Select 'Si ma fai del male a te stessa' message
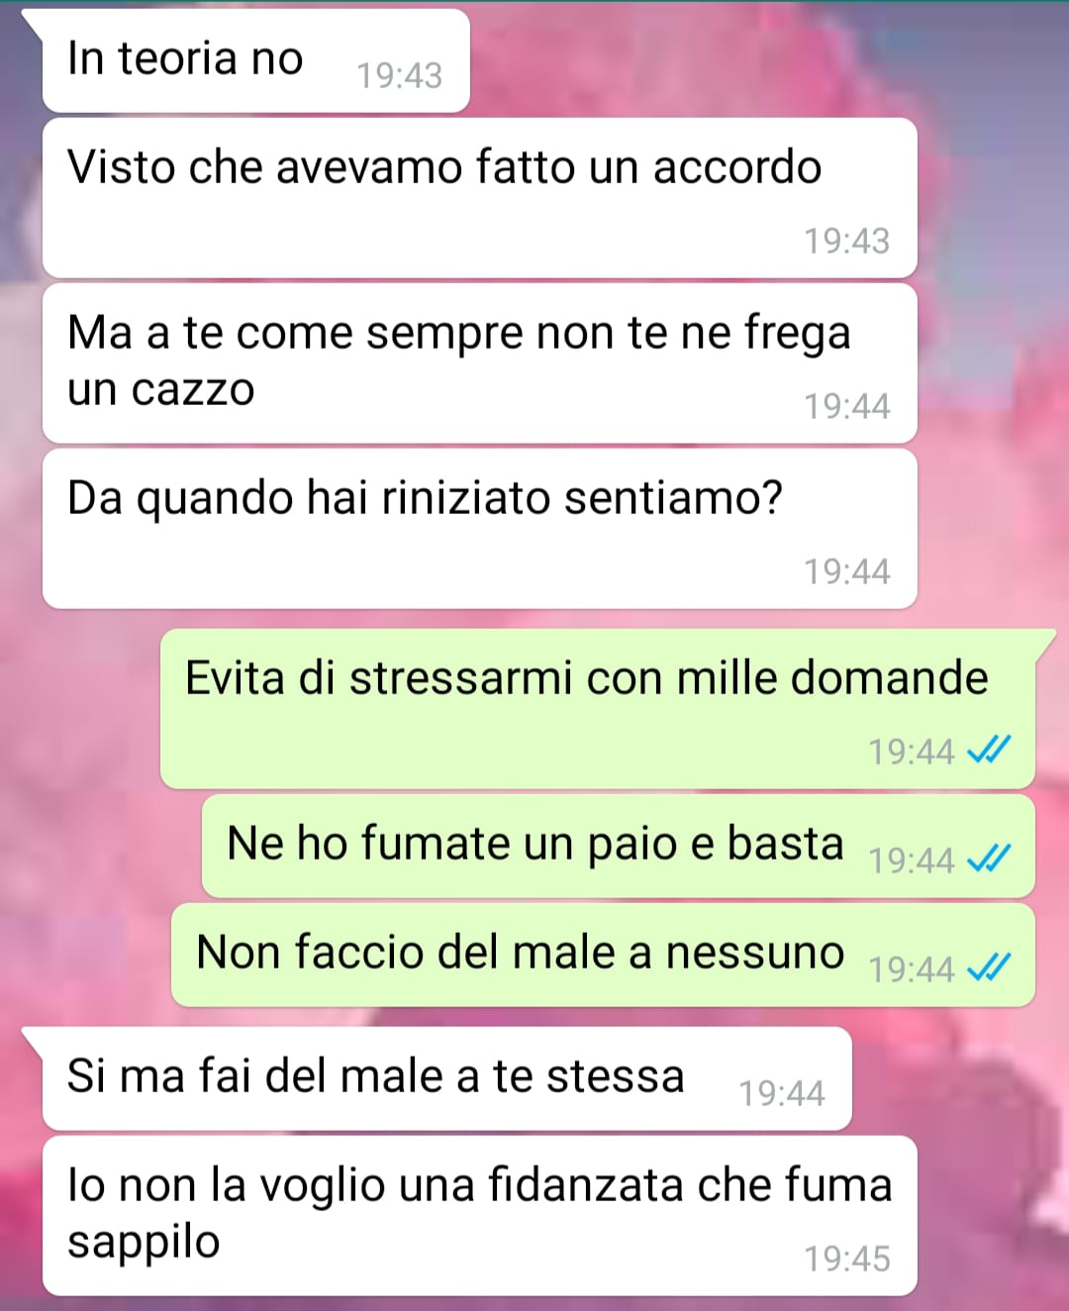 [x=447, y=1079]
